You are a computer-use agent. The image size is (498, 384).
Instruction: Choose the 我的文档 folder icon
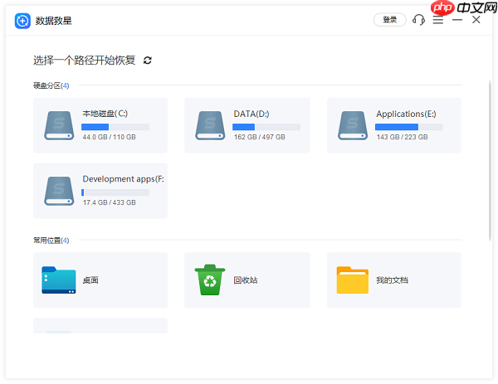353,280
